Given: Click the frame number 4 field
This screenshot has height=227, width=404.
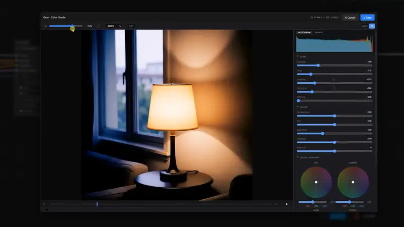Looking at the screenshot, I should (286, 204).
